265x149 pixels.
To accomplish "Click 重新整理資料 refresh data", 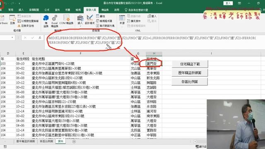I will [136, 26].
